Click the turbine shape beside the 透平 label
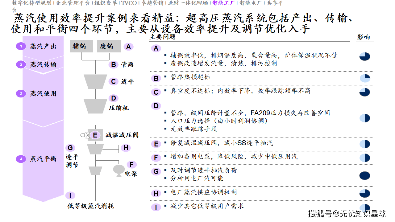395x222 pixels. [x=95, y=81]
